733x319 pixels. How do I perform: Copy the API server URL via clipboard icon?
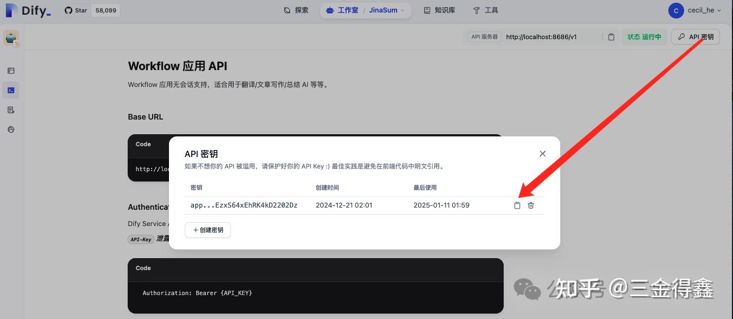coord(611,36)
